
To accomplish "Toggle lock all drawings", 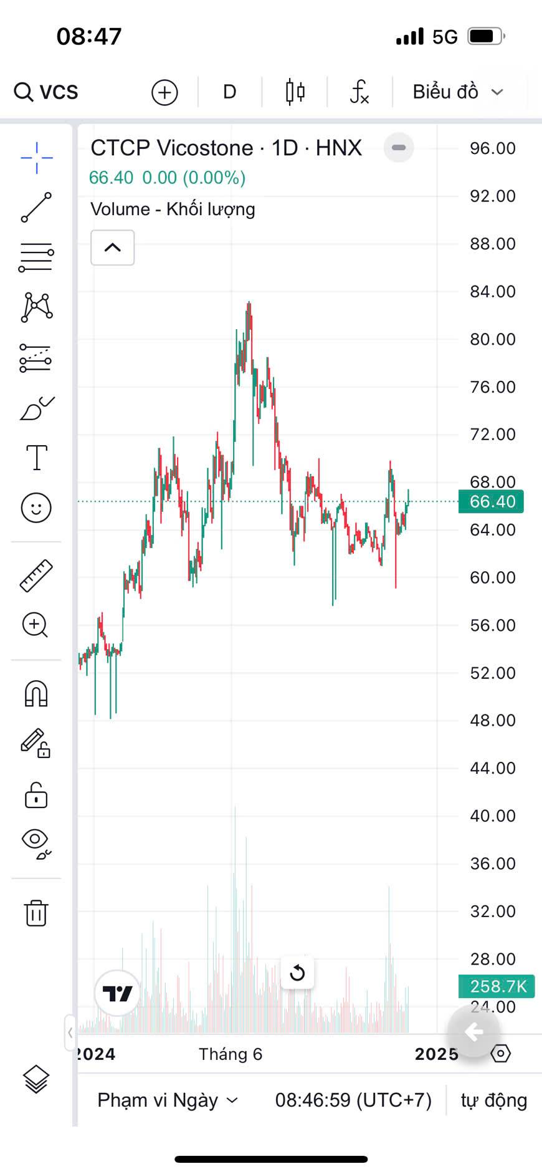I will coord(36,795).
